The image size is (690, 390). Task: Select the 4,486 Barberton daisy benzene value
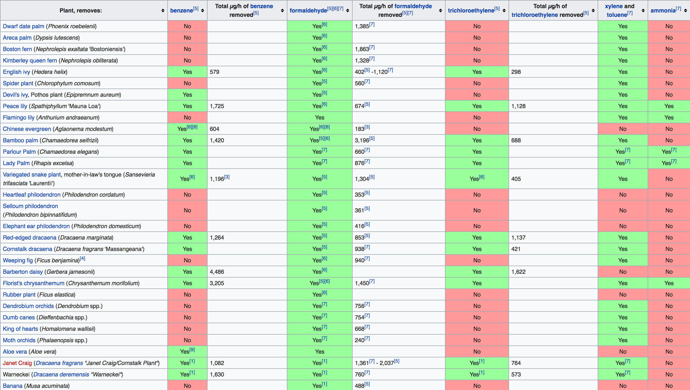coord(217,272)
